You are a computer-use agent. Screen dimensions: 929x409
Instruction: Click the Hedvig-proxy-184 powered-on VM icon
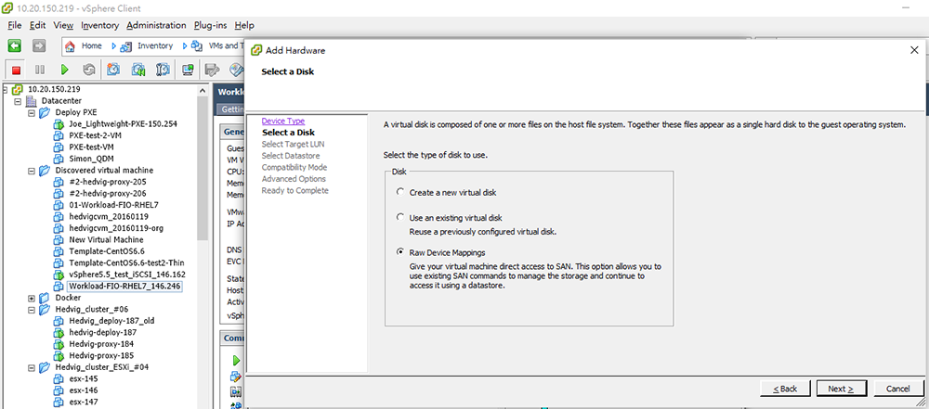pyautogui.click(x=59, y=344)
